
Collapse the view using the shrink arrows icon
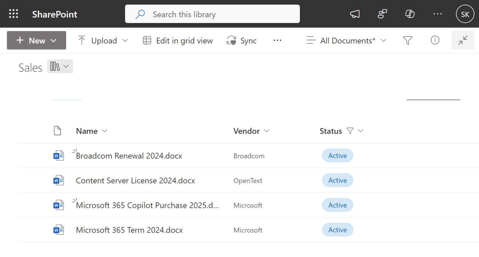[463, 40]
